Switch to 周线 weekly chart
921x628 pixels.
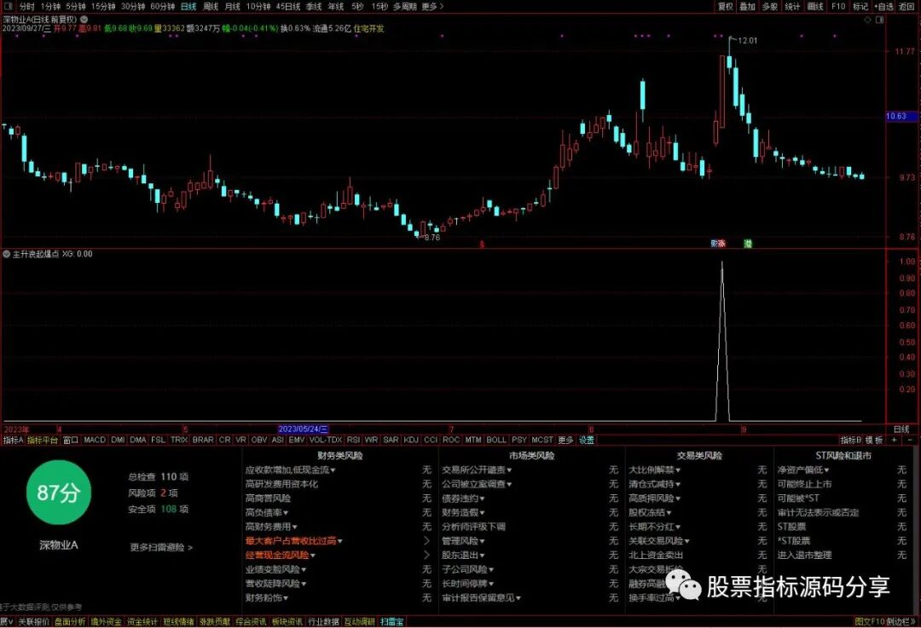point(211,7)
